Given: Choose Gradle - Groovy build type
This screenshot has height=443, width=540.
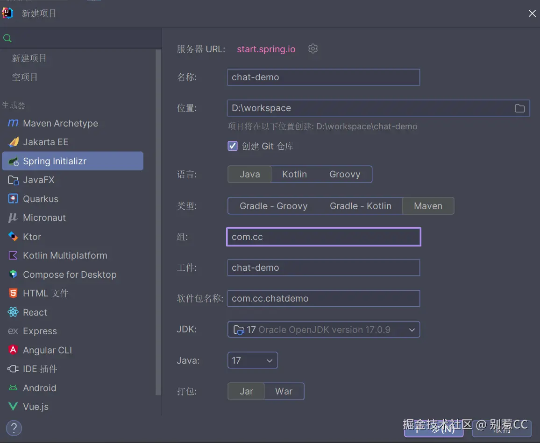Looking at the screenshot, I should coord(273,206).
